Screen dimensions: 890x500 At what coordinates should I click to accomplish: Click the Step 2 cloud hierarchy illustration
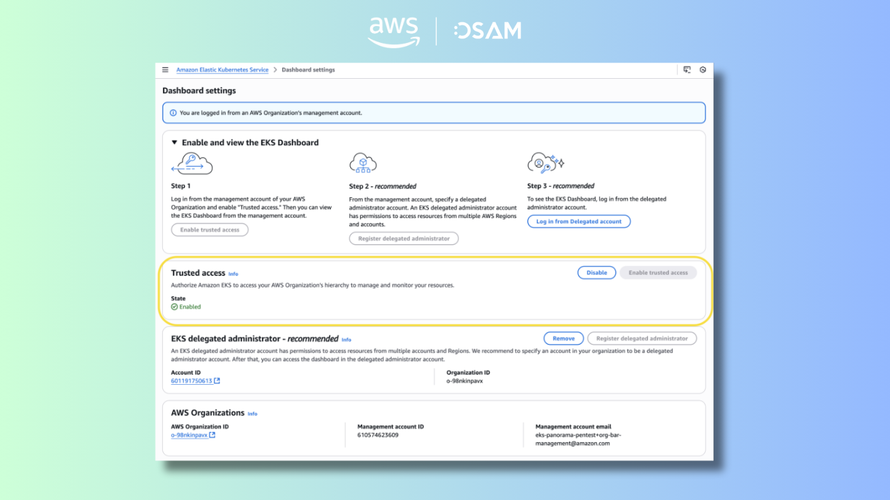363,163
